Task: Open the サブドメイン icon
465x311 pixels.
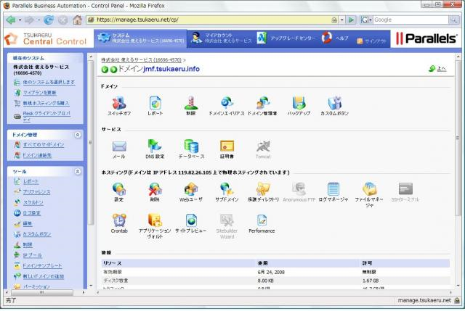Action: 227,188
